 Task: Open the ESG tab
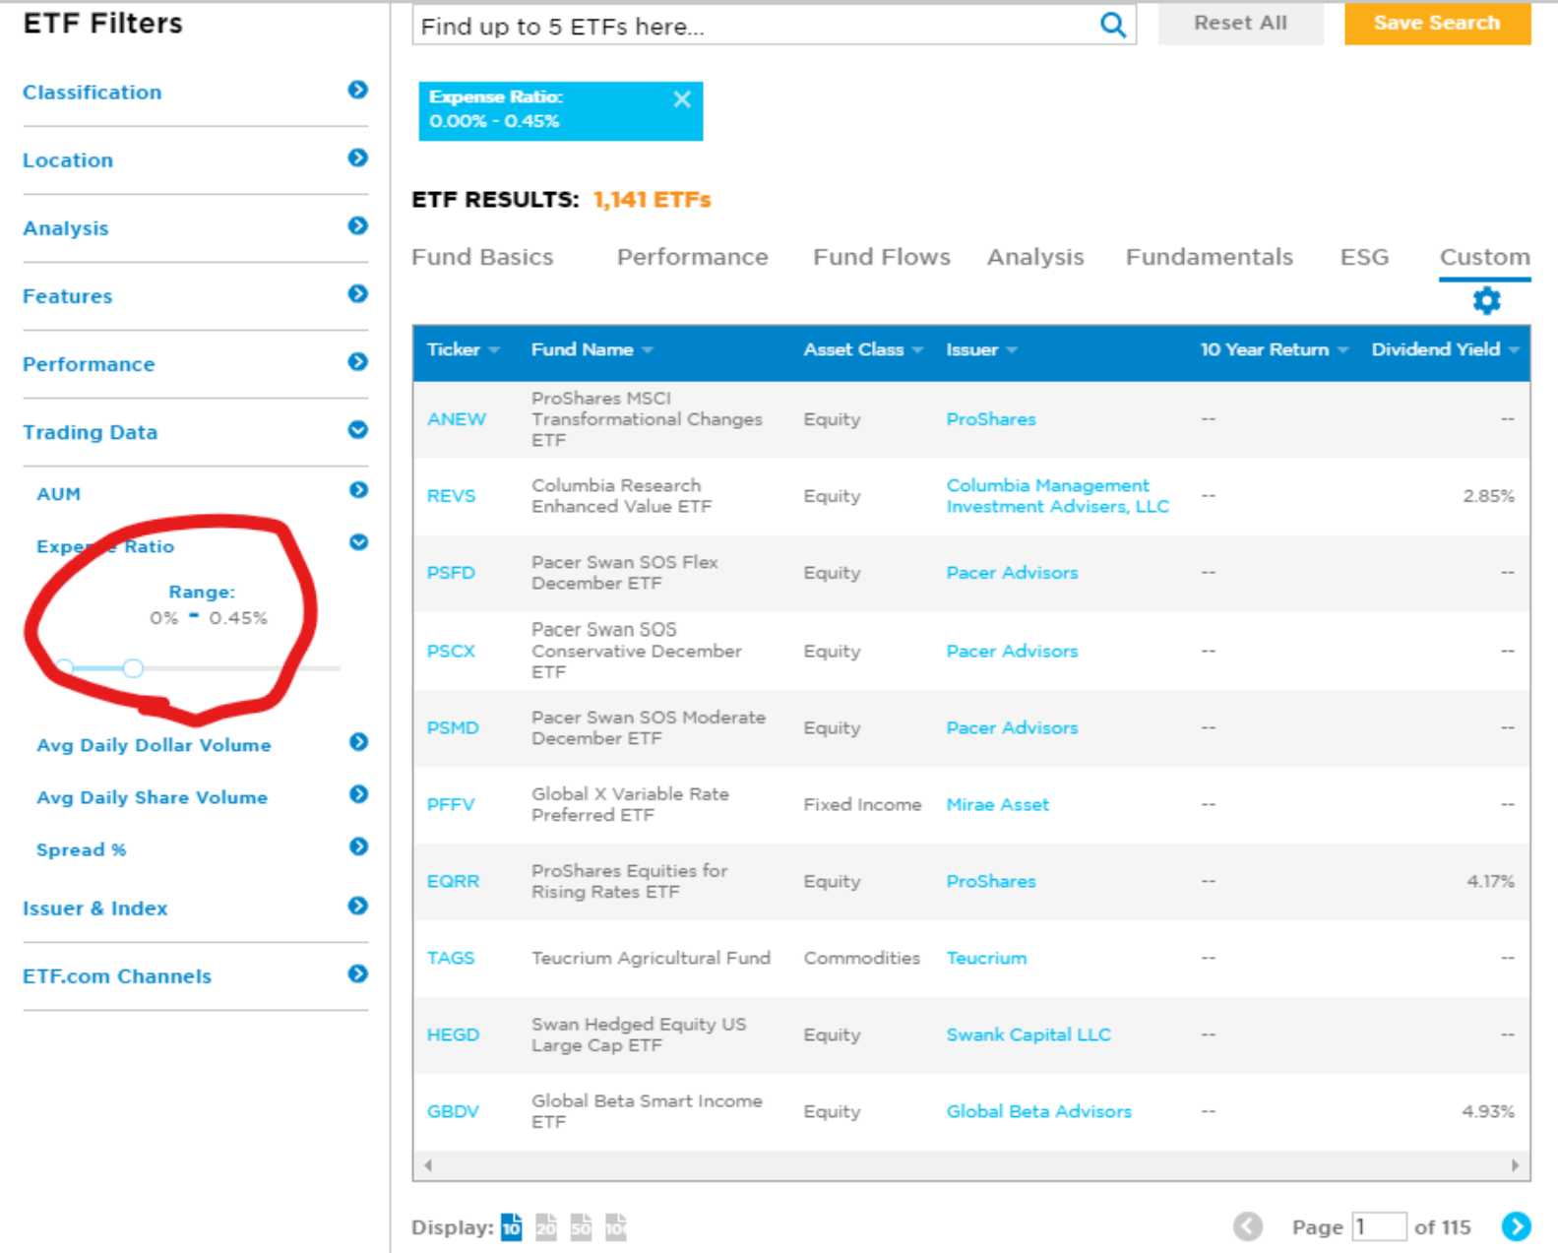point(1364,257)
